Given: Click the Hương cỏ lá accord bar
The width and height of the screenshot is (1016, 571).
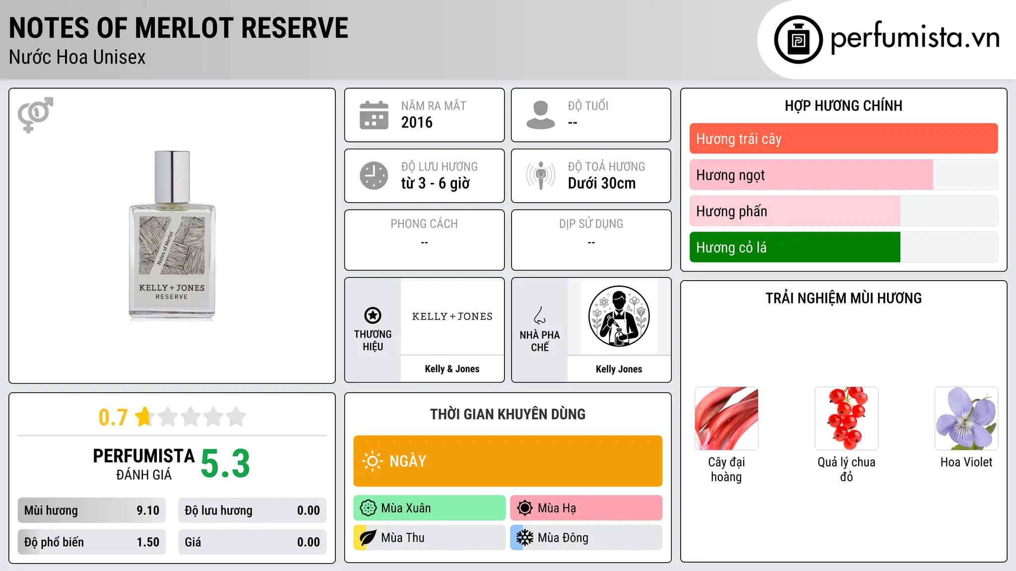Looking at the screenshot, I should coord(843,247).
